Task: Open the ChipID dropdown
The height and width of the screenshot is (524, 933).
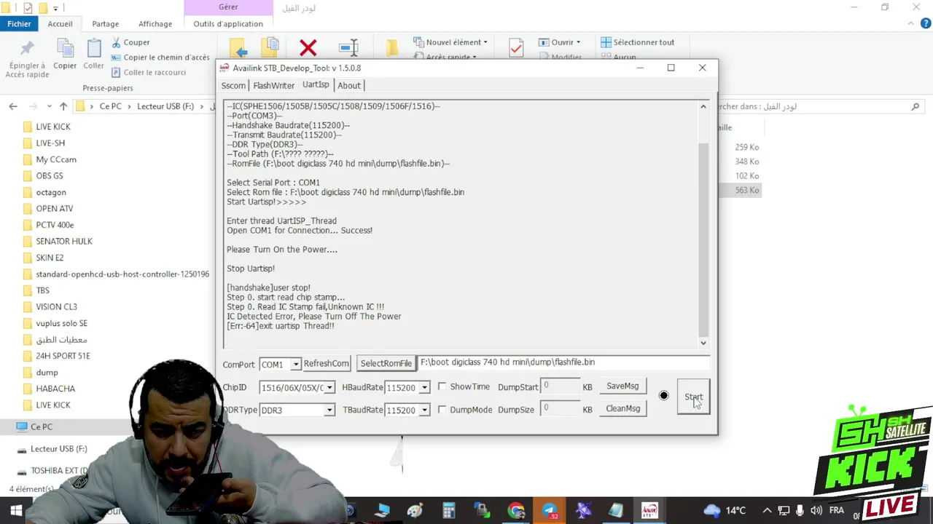Action: (329, 388)
